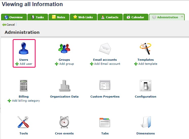The image size is (189, 139).
Task: Open the Organization Data building icon
Action: pyautogui.click(x=65, y=85)
